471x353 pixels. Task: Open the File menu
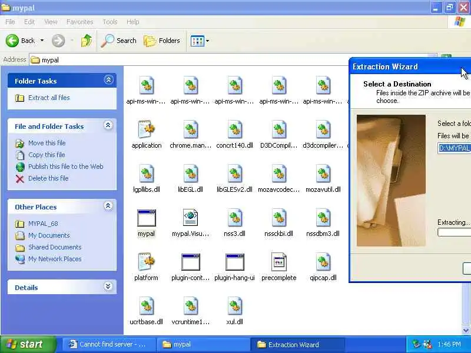(x=10, y=22)
